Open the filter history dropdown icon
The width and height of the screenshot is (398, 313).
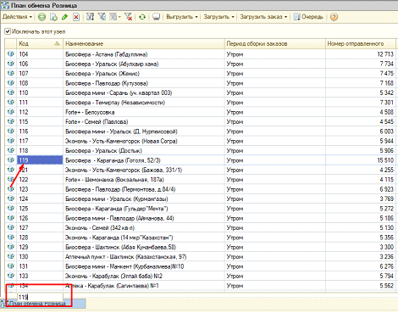coord(114,17)
